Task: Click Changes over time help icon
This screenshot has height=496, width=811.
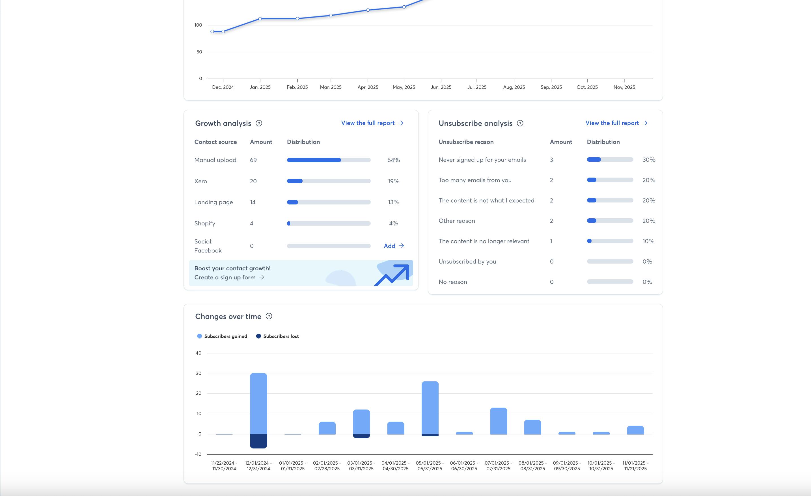Action: click(x=269, y=316)
